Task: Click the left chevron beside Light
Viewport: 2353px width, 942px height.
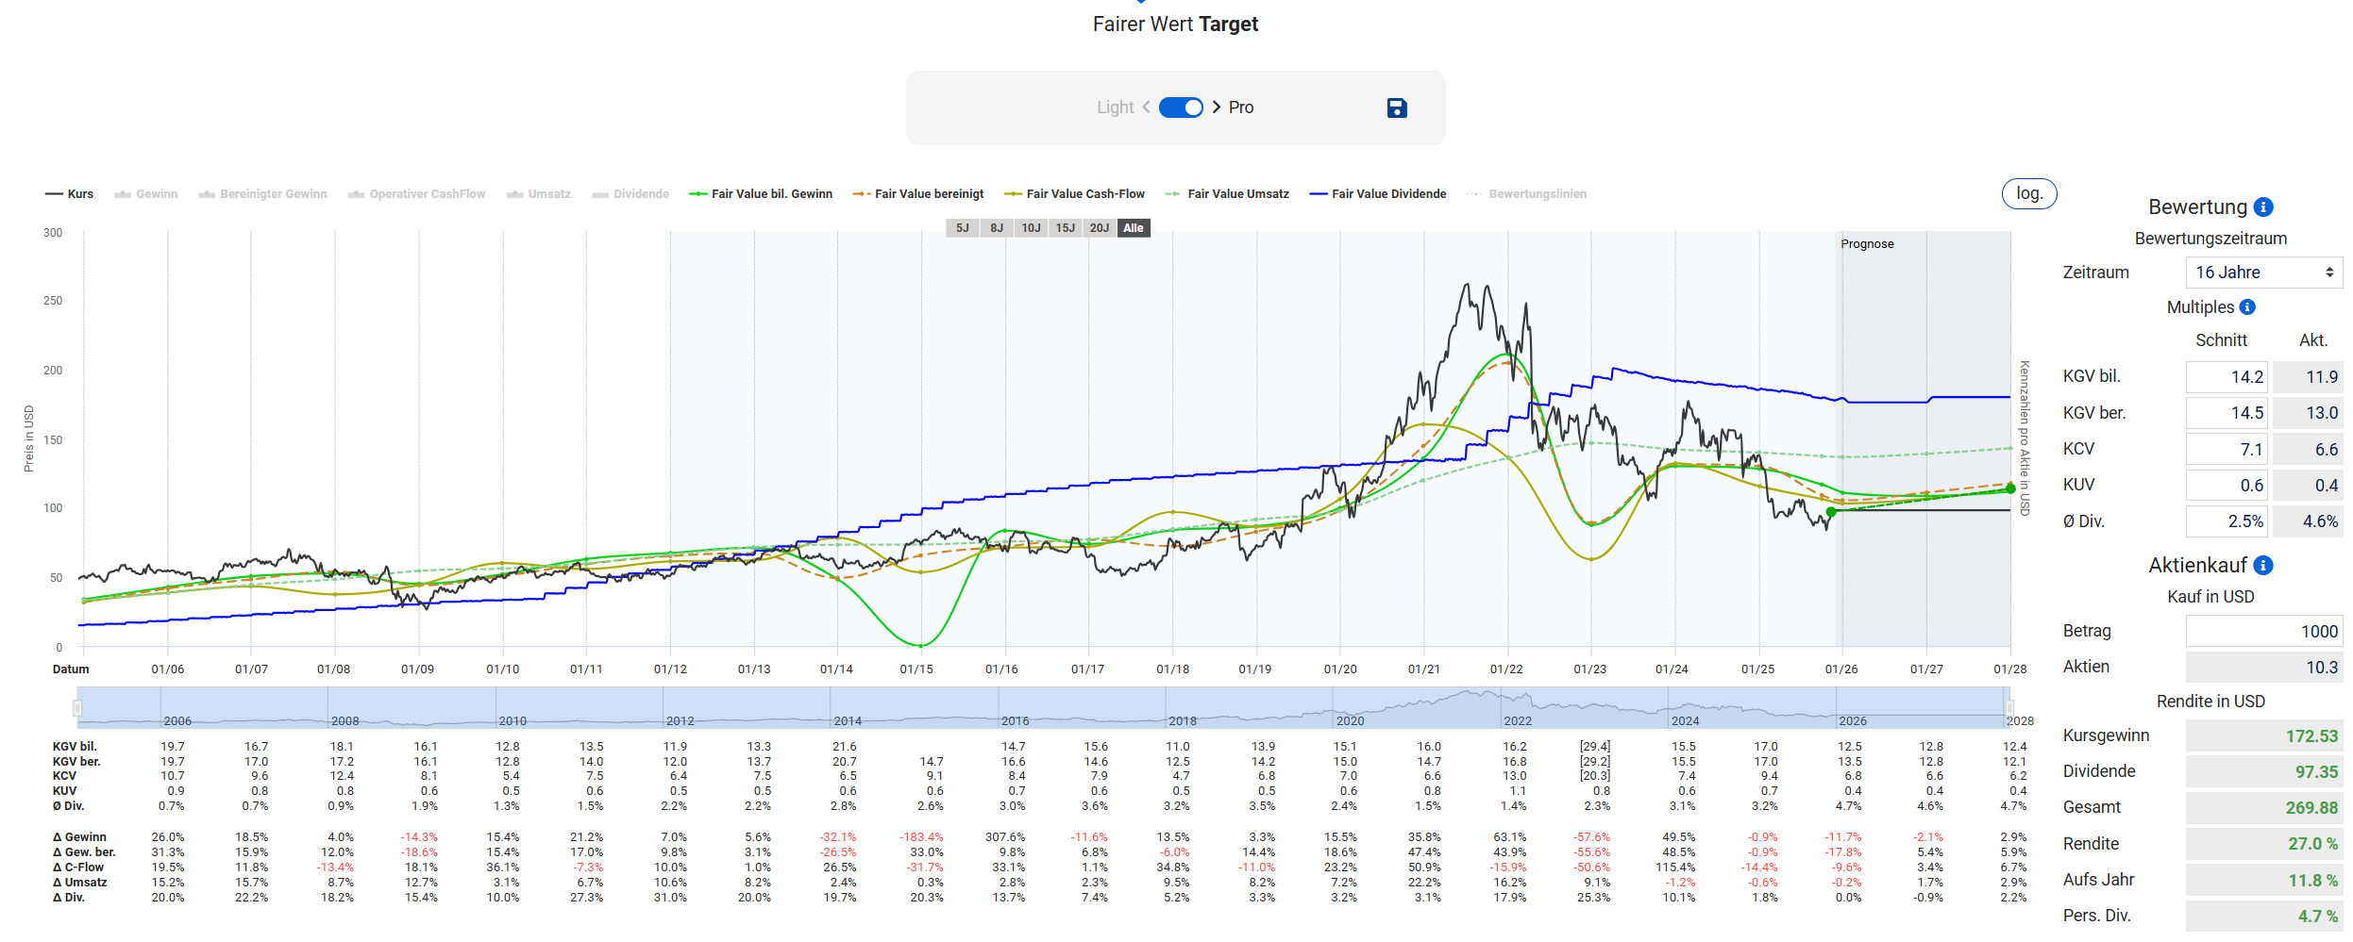Action: click(1146, 107)
